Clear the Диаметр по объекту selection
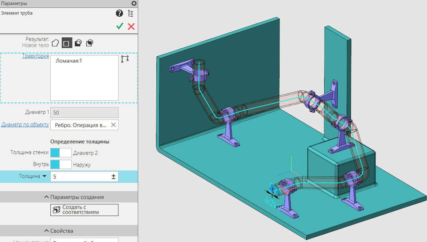The image size is (427, 242). 113,125
